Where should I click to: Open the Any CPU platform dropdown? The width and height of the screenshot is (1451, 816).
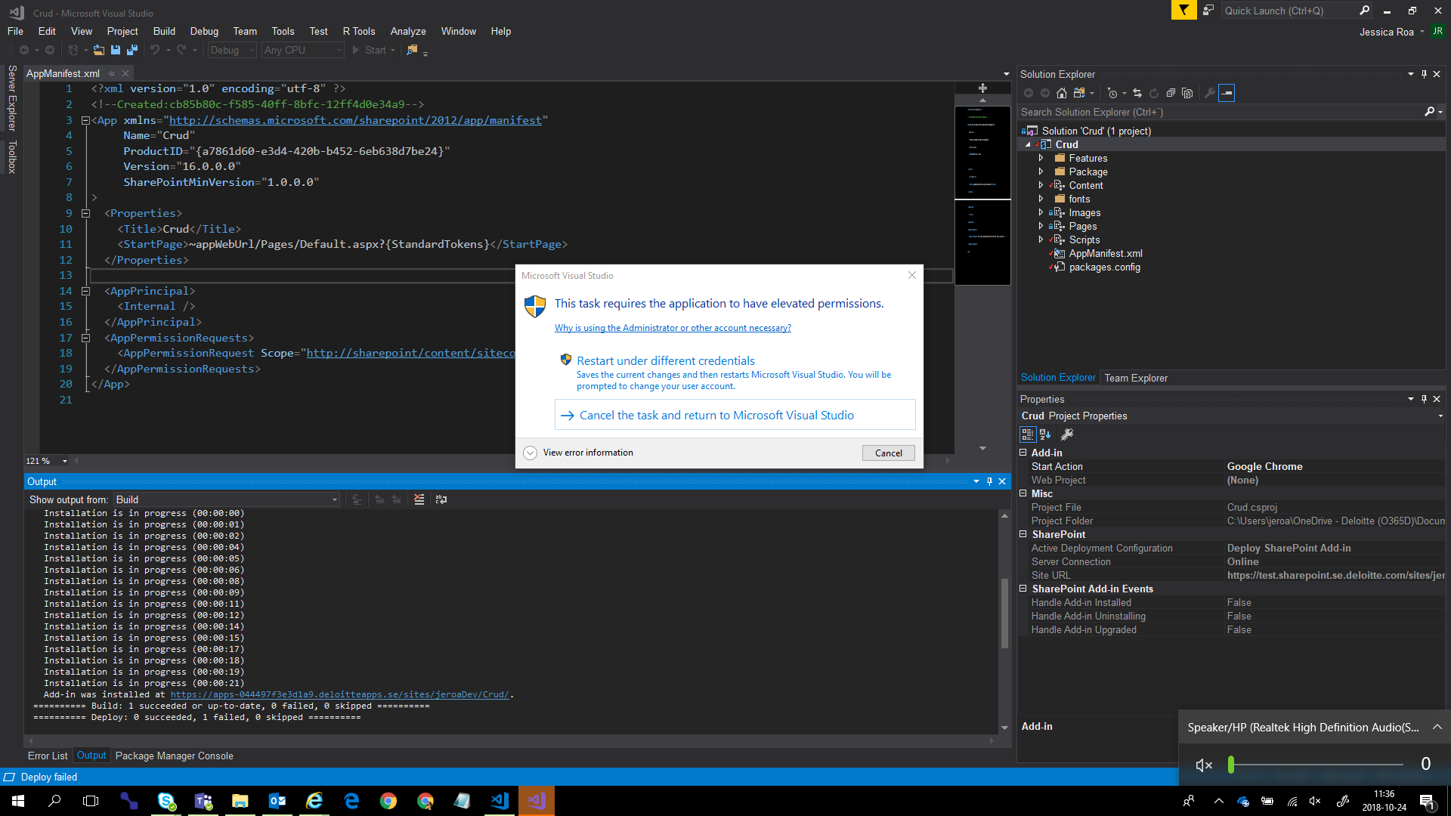[x=302, y=50]
